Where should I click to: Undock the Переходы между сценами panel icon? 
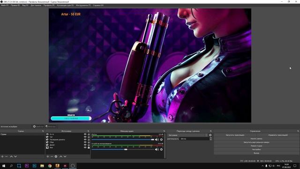(x=210, y=131)
